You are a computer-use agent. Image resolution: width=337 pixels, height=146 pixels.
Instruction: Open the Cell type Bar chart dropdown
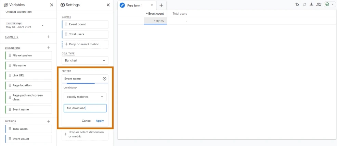click(x=85, y=61)
